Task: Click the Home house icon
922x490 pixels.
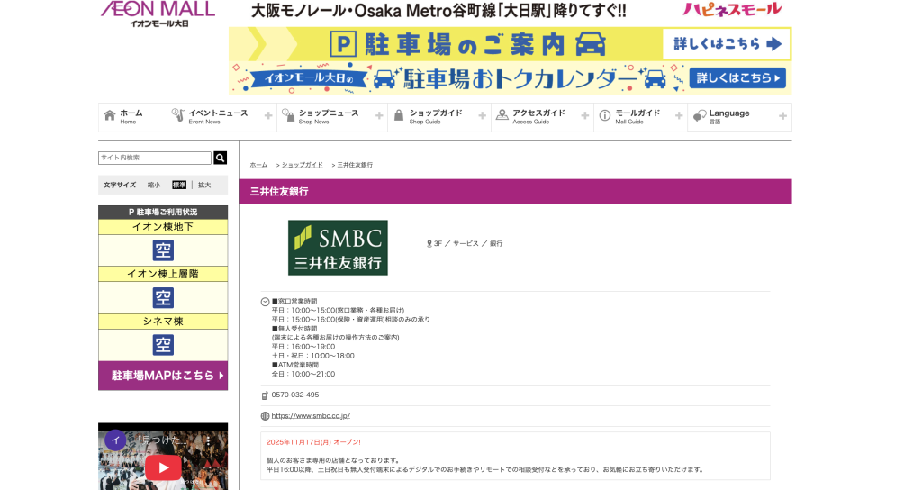Action: [110, 116]
